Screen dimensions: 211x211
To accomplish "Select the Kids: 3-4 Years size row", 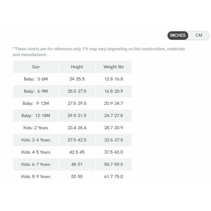I will [x=72, y=140].
